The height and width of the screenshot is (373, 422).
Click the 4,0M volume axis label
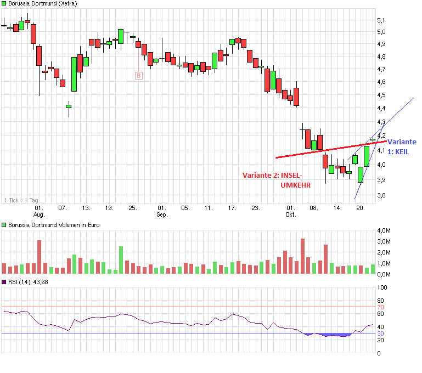tap(384, 230)
